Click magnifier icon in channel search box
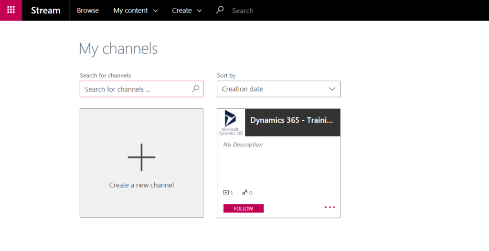Viewport: 489px width, 251px height. tap(195, 89)
